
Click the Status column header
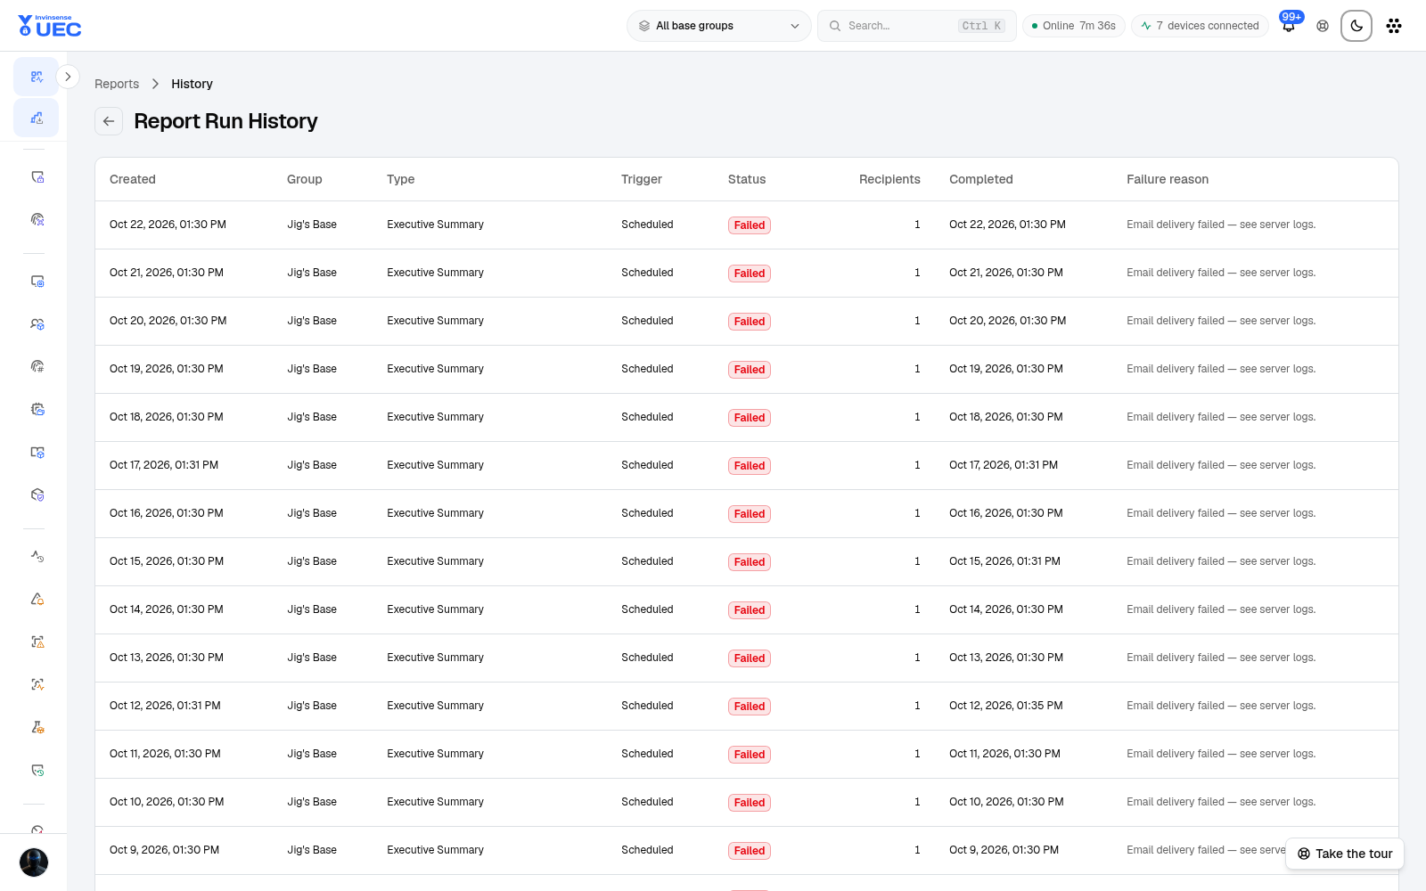pos(747,179)
